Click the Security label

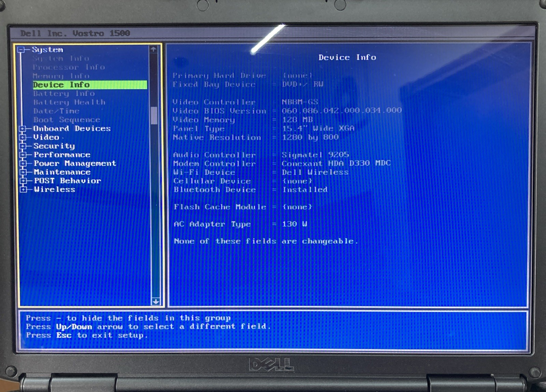(x=54, y=146)
